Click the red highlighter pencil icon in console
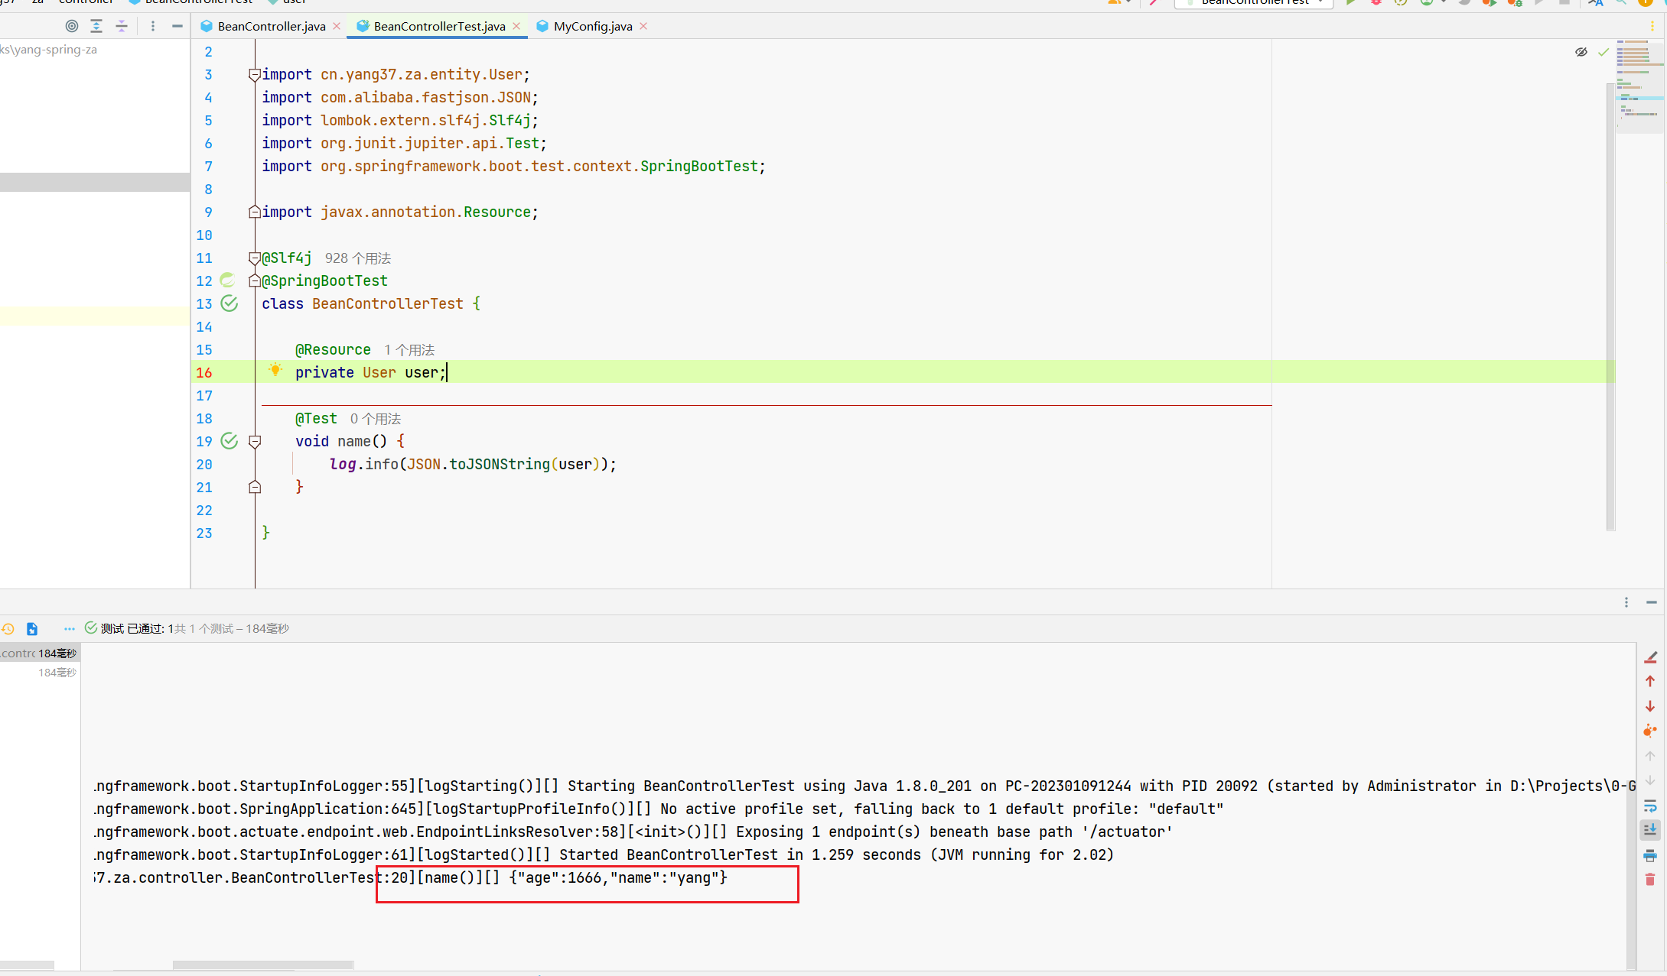 (1651, 657)
